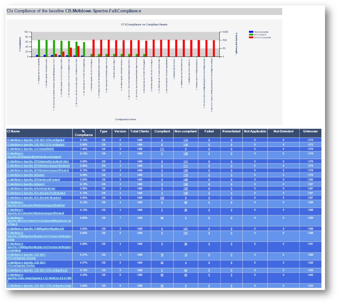This screenshot has height=303, width=338.
Task: Open the OSMitigationRegKeySet CI link
Action: [x=35, y=229]
